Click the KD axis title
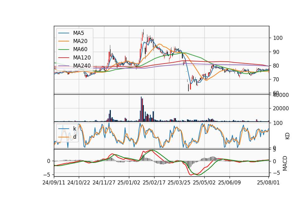This screenshot has width=299, height=215. [x=287, y=136]
